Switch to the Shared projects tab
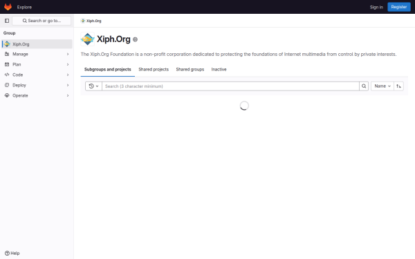415x259 pixels. pyautogui.click(x=154, y=70)
